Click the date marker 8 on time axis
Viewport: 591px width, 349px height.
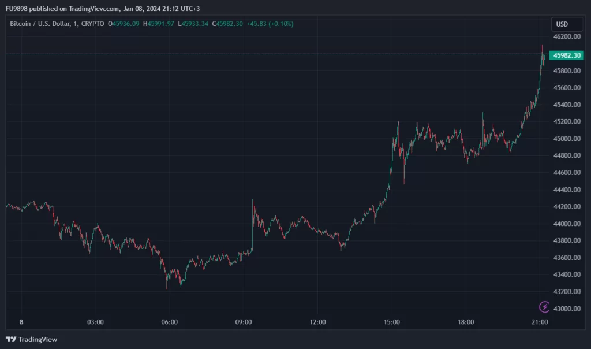[x=21, y=322]
